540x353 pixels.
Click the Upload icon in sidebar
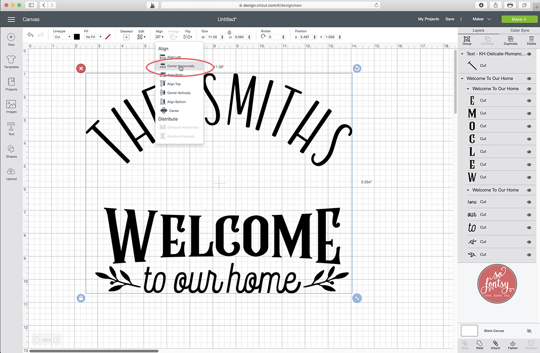11,171
